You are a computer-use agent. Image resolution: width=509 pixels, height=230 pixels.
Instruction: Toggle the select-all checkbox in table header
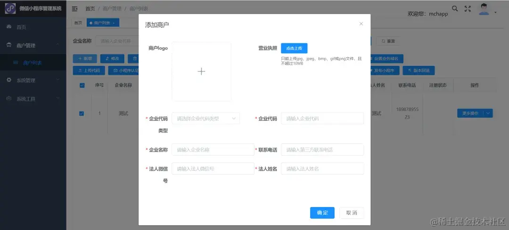click(x=82, y=85)
